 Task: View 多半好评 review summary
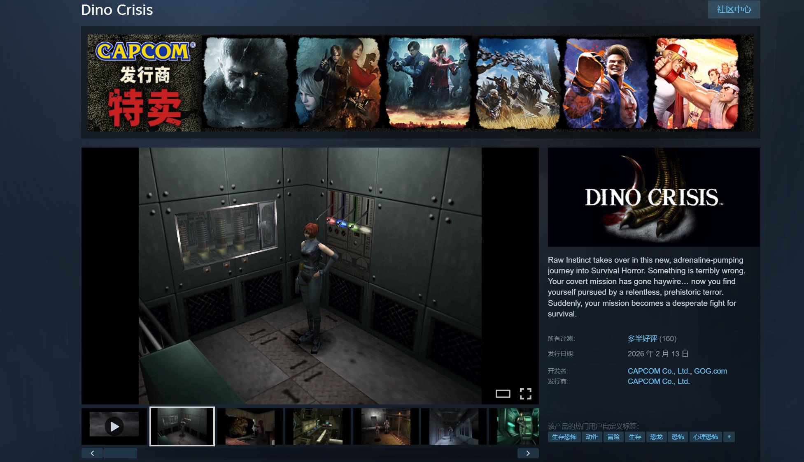click(642, 339)
